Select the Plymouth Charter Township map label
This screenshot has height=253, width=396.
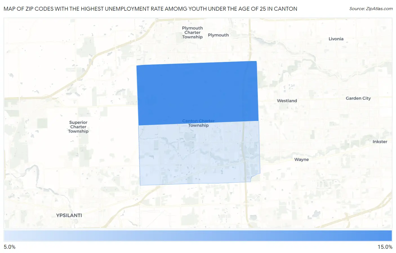[192, 32]
